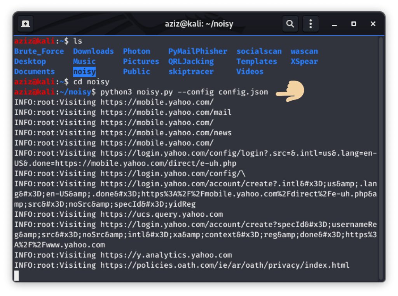Click the https://y.analytics.yahoo.com URL
398x296 pixels.
point(166,255)
